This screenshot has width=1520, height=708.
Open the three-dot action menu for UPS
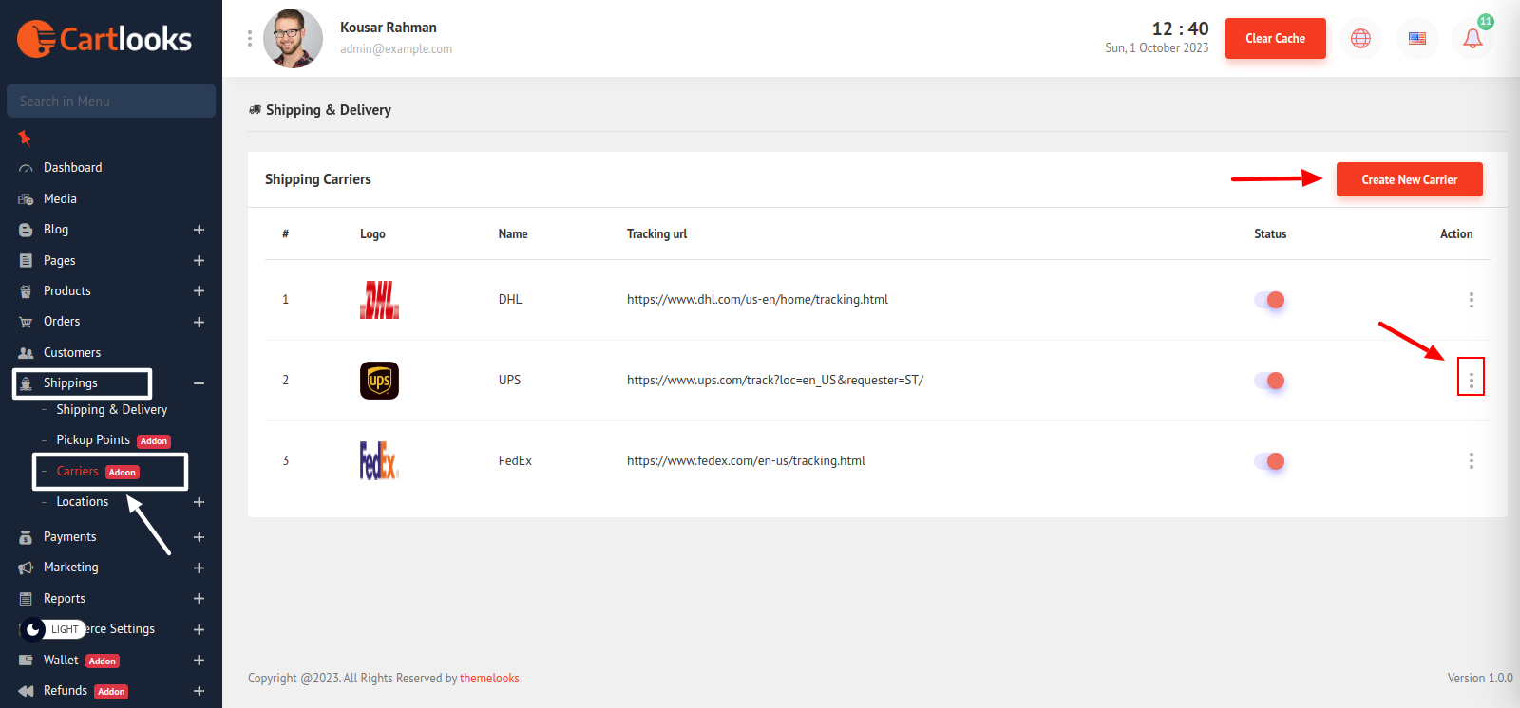click(x=1471, y=380)
